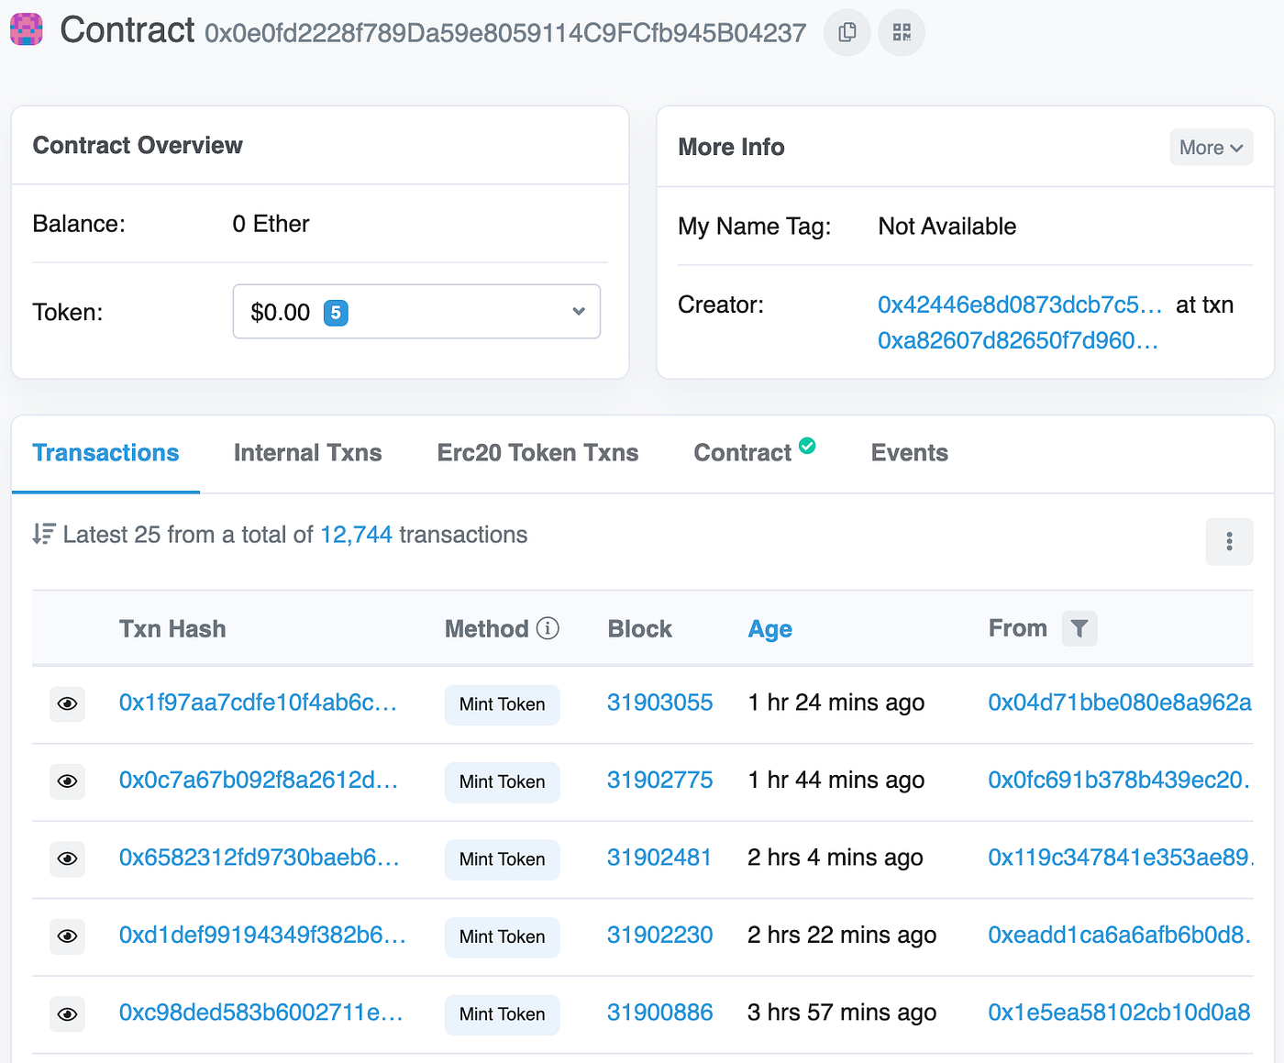This screenshot has width=1284, height=1063.
Task: Click the blue 5 token count badge
Action: [336, 313]
